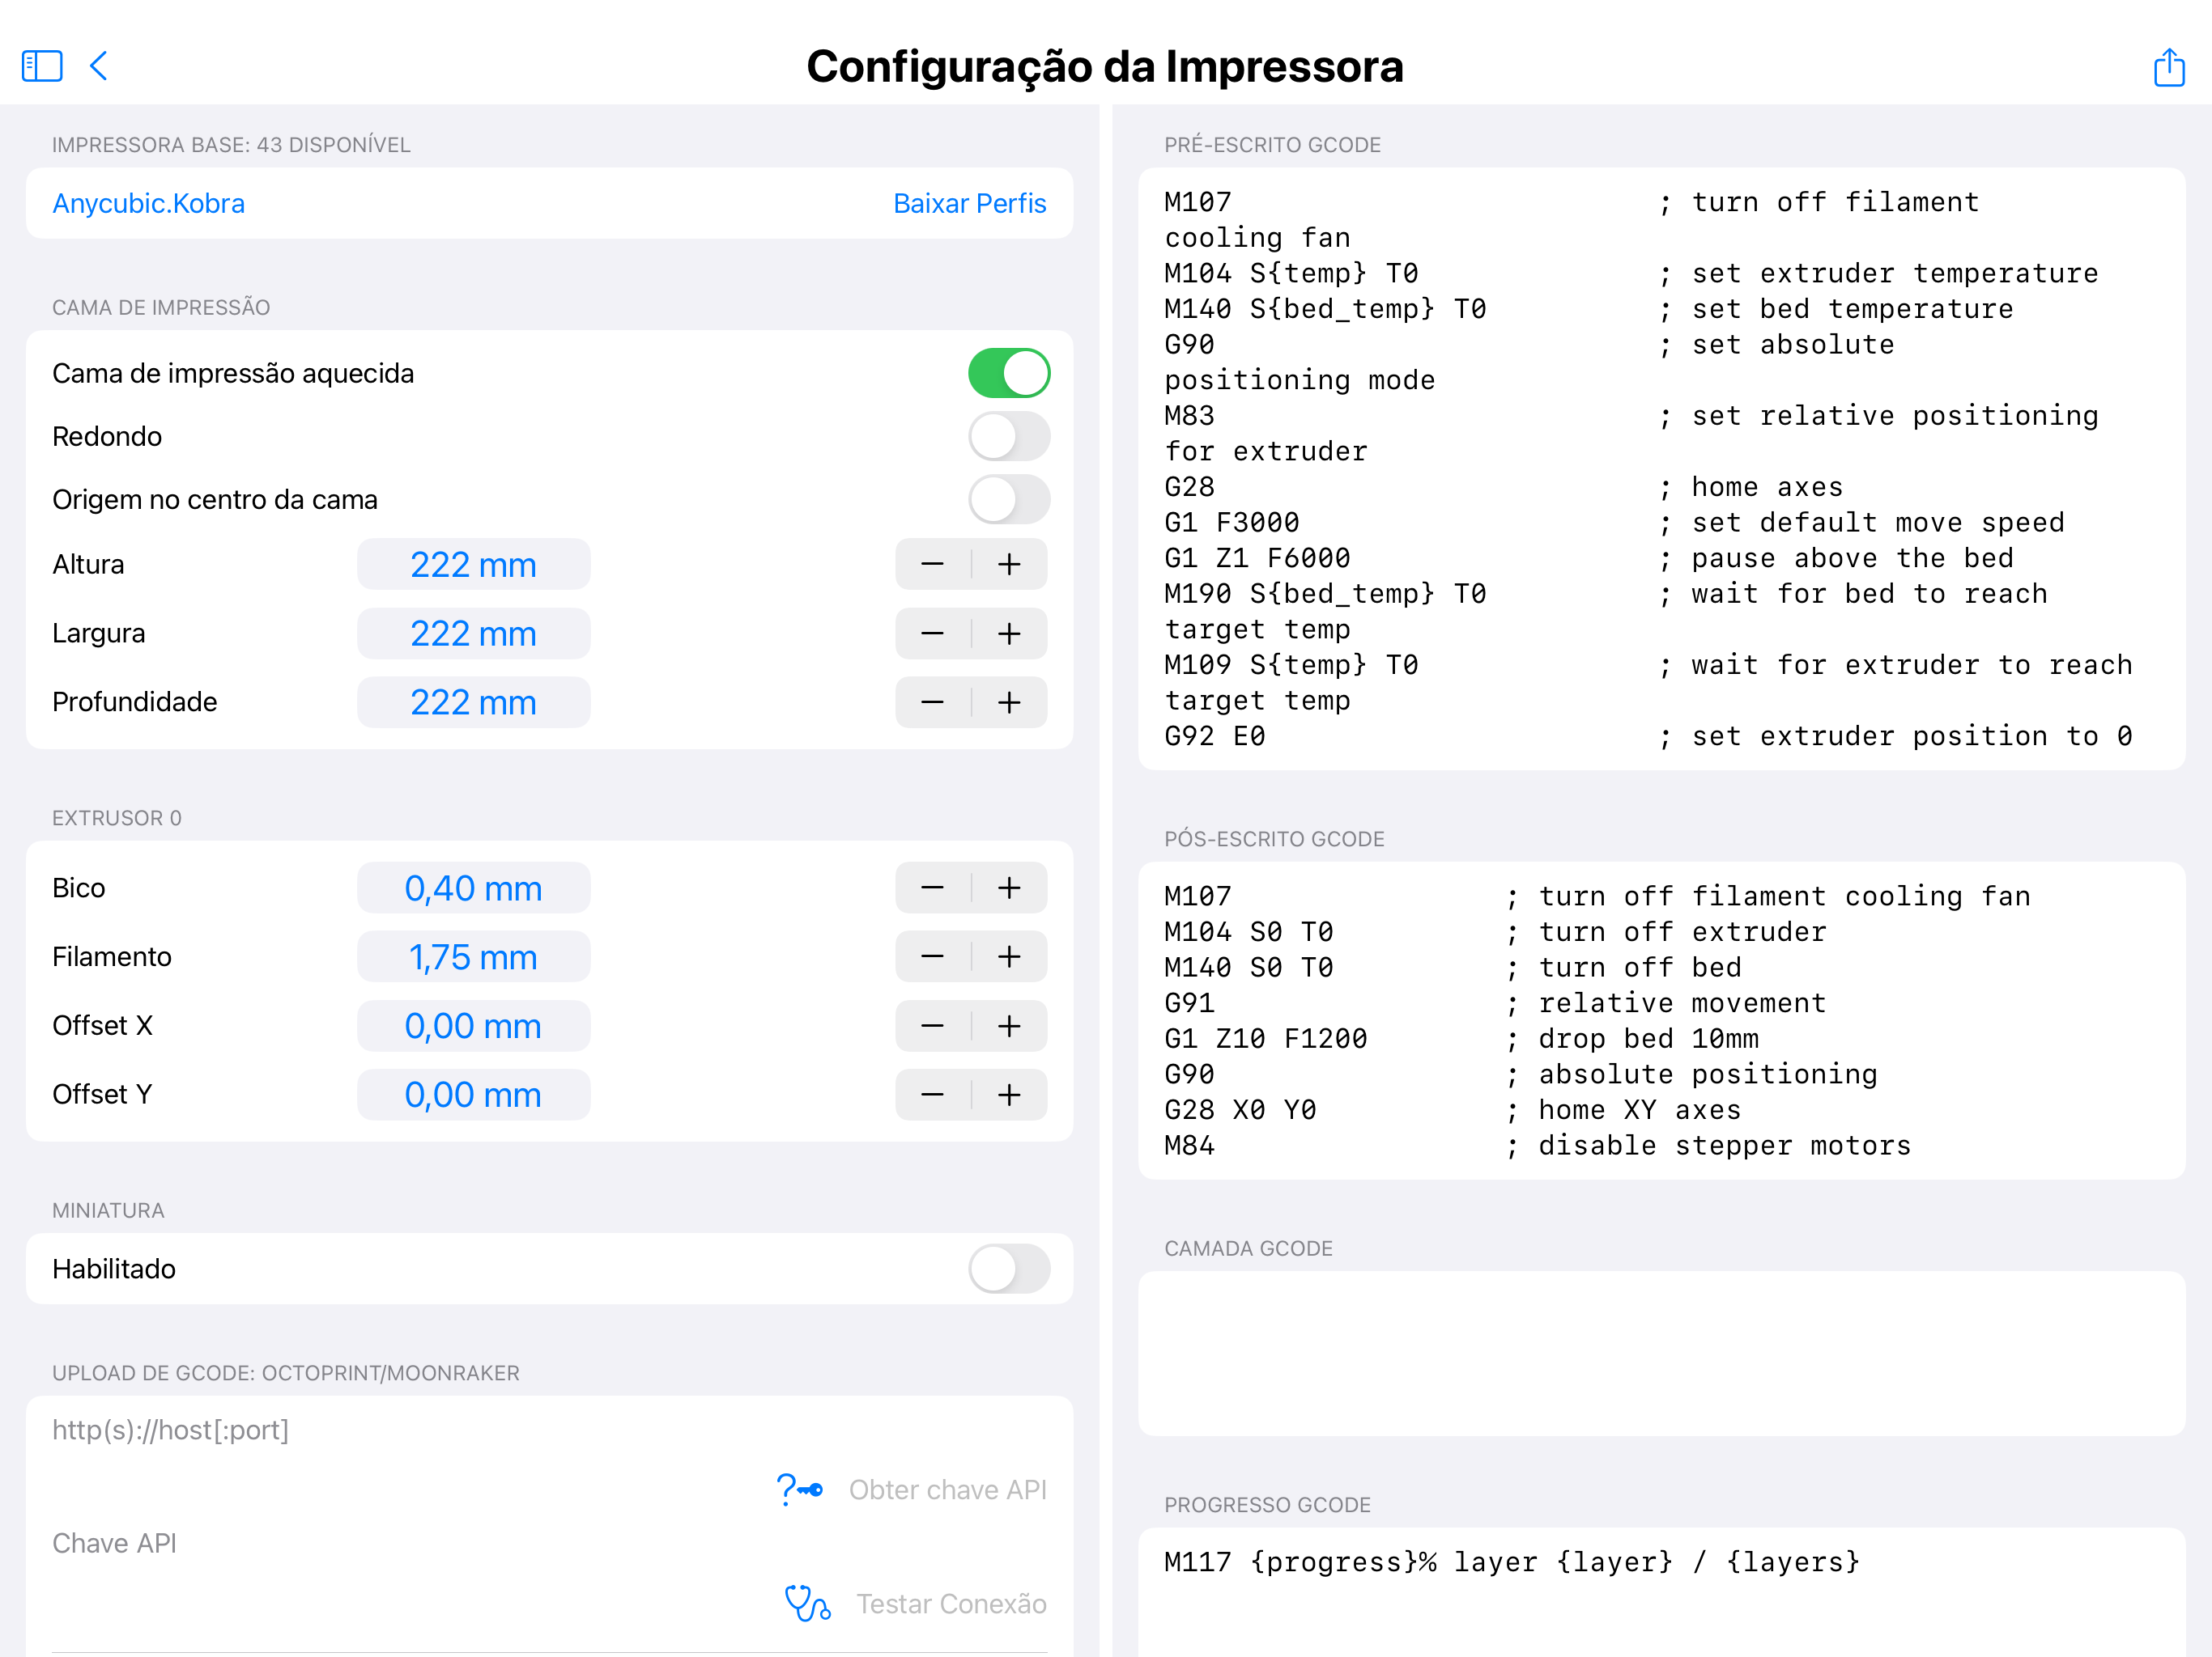Image resolution: width=2212 pixels, height=1657 pixels.
Task: Disable Cama de impressão aquecida switch
Action: pos(1008,373)
